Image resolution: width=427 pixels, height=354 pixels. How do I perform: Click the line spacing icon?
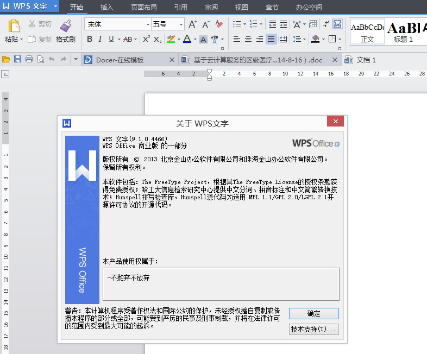tap(297, 40)
